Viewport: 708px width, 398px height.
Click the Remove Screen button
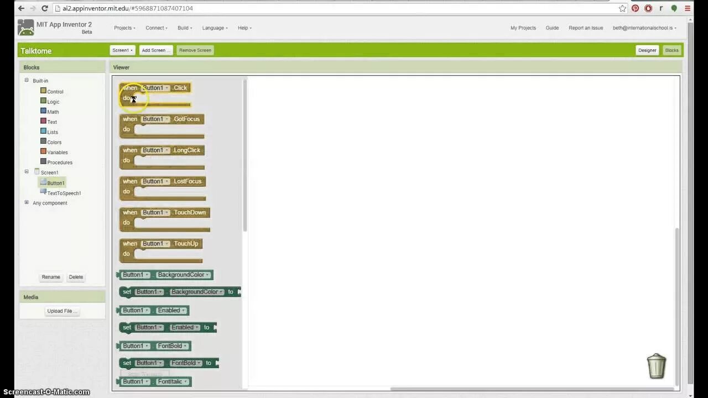click(195, 50)
